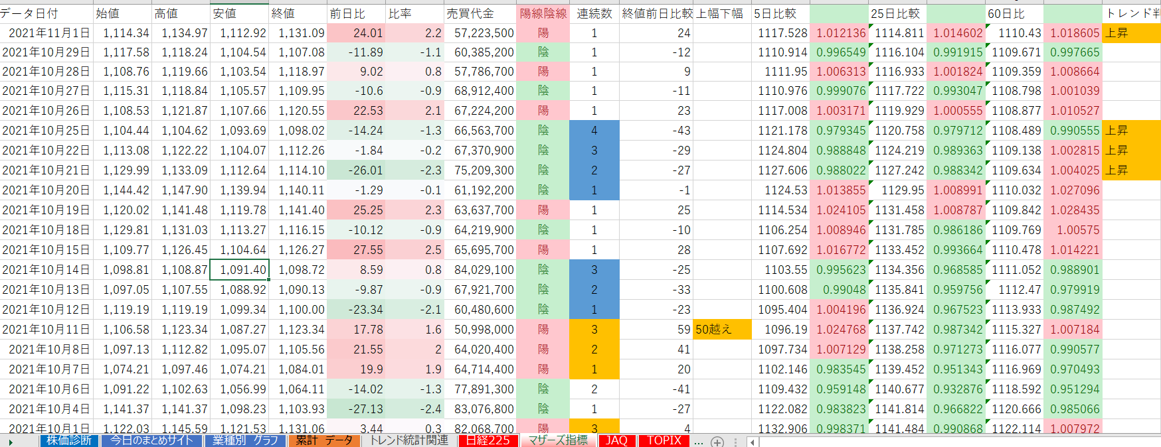Select the 比率 header cell
1161x447 pixels.
414,13
